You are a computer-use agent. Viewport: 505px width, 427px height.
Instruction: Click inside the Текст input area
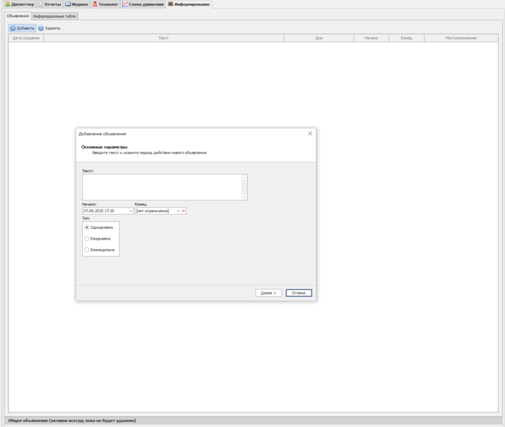(162, 187)
